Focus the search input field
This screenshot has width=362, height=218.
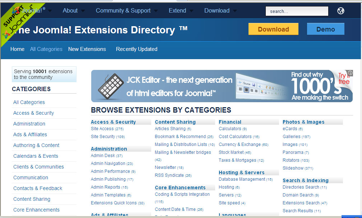tap(297, 11)
